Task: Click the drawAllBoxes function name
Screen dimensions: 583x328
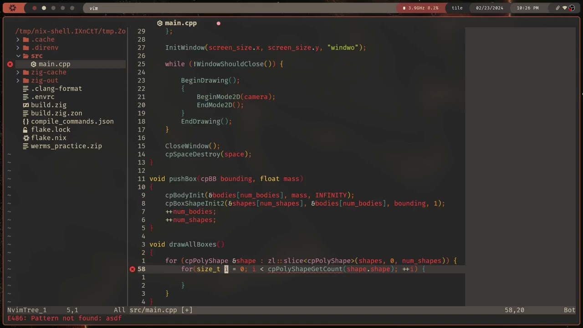Action: pos(193,245)
